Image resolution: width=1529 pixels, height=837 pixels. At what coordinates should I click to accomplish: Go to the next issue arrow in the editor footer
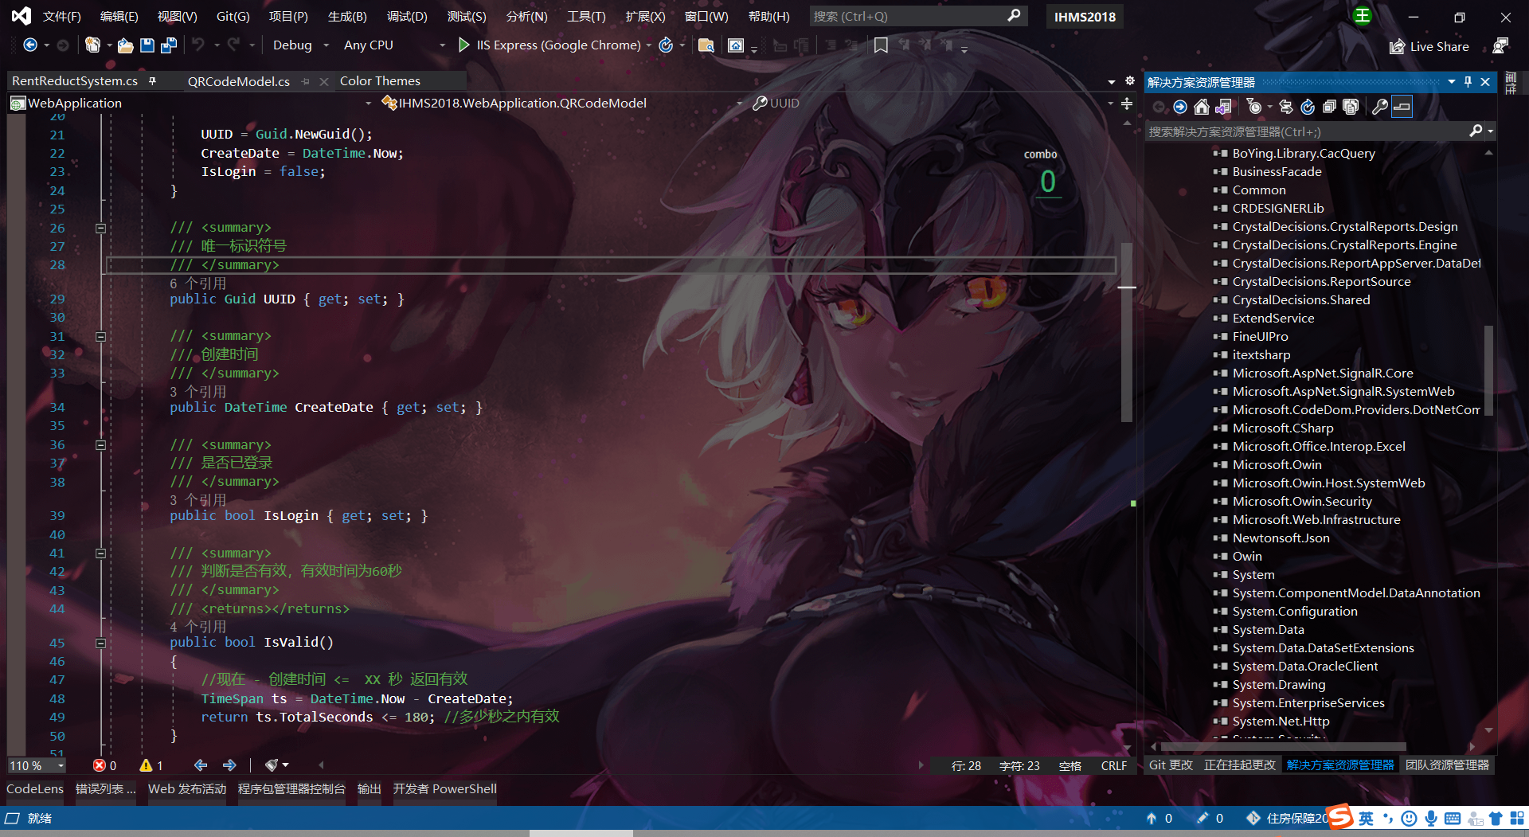pos(229,765)
